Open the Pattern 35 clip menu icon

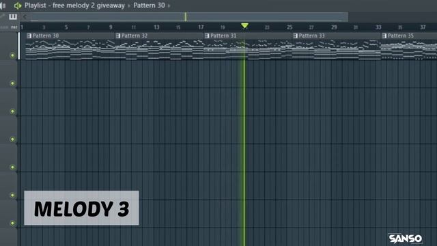[x=384, y=36]
